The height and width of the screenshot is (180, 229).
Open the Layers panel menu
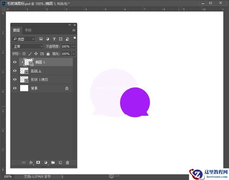(x=74, y=30)
